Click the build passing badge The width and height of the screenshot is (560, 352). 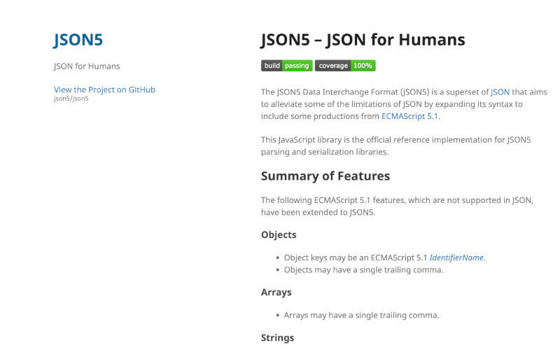286,66
